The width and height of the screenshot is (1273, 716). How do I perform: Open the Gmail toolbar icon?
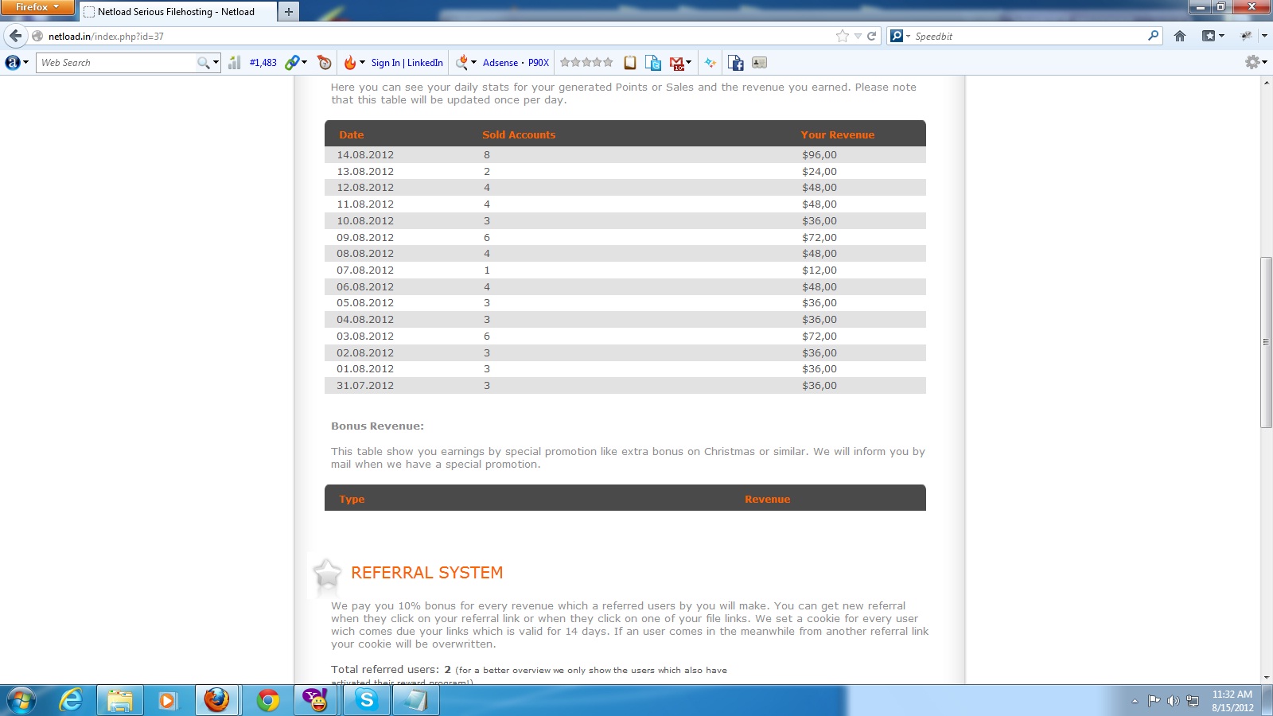(676, 63)
